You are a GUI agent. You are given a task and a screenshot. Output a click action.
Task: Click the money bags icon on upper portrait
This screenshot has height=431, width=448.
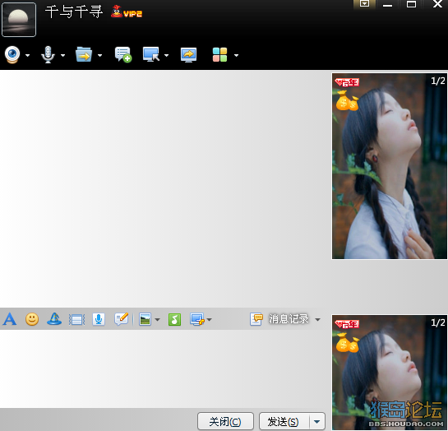tap(347, 100)
